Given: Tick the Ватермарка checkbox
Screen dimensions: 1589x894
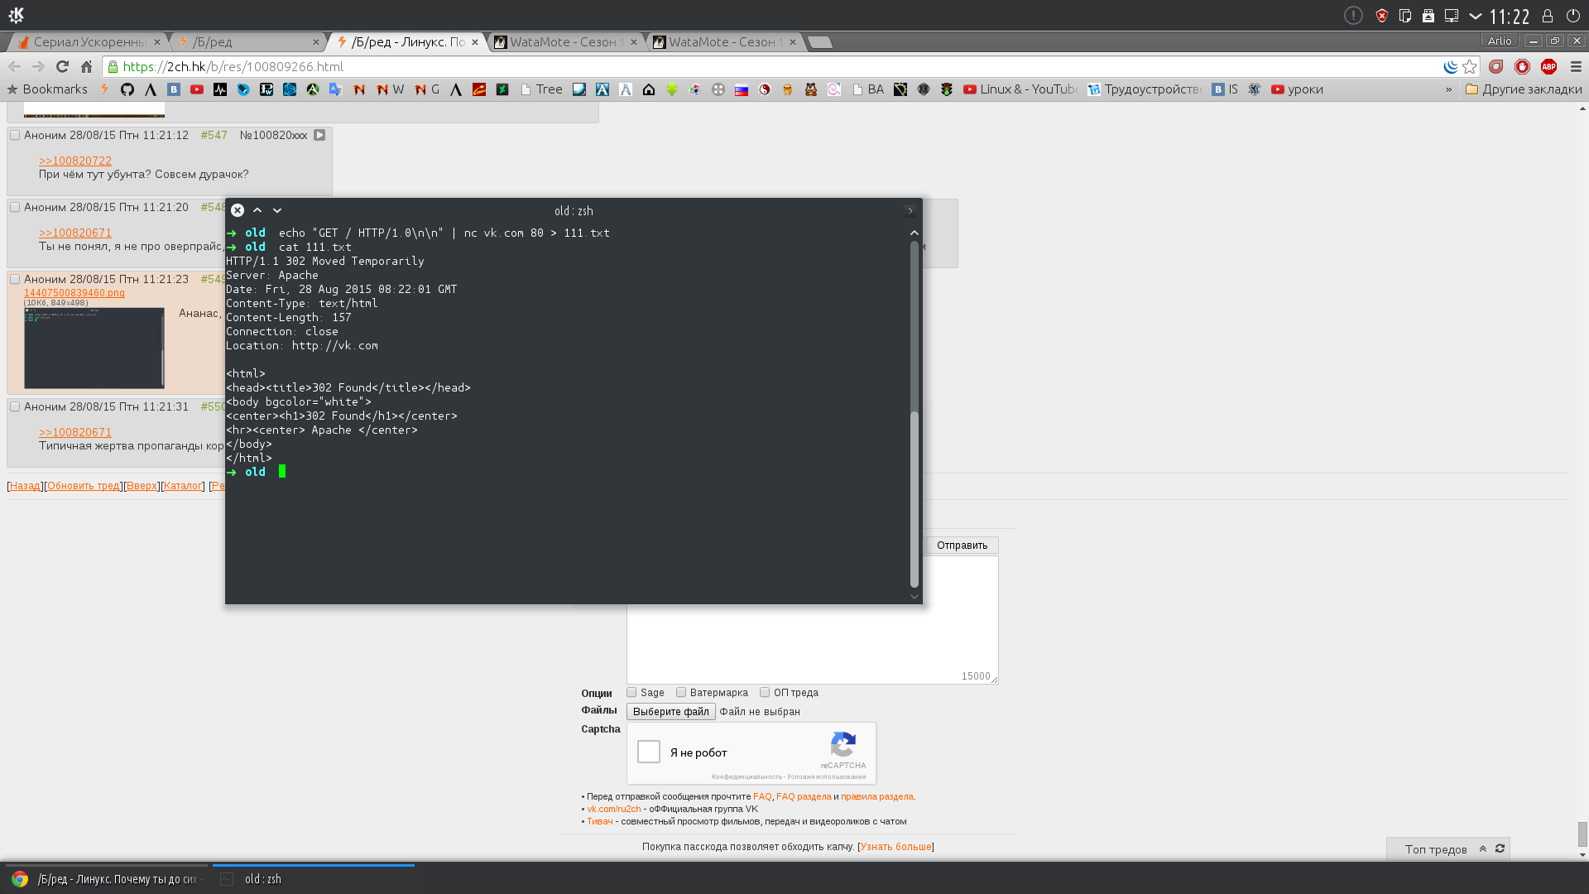Looking at the screenshot, I should [681, 692].
